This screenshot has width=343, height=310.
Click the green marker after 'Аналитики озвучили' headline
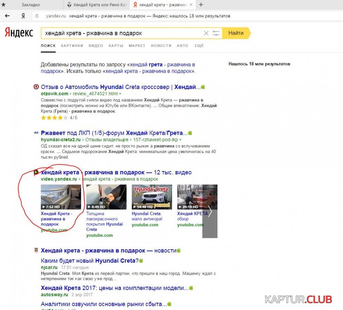point(169,304)
